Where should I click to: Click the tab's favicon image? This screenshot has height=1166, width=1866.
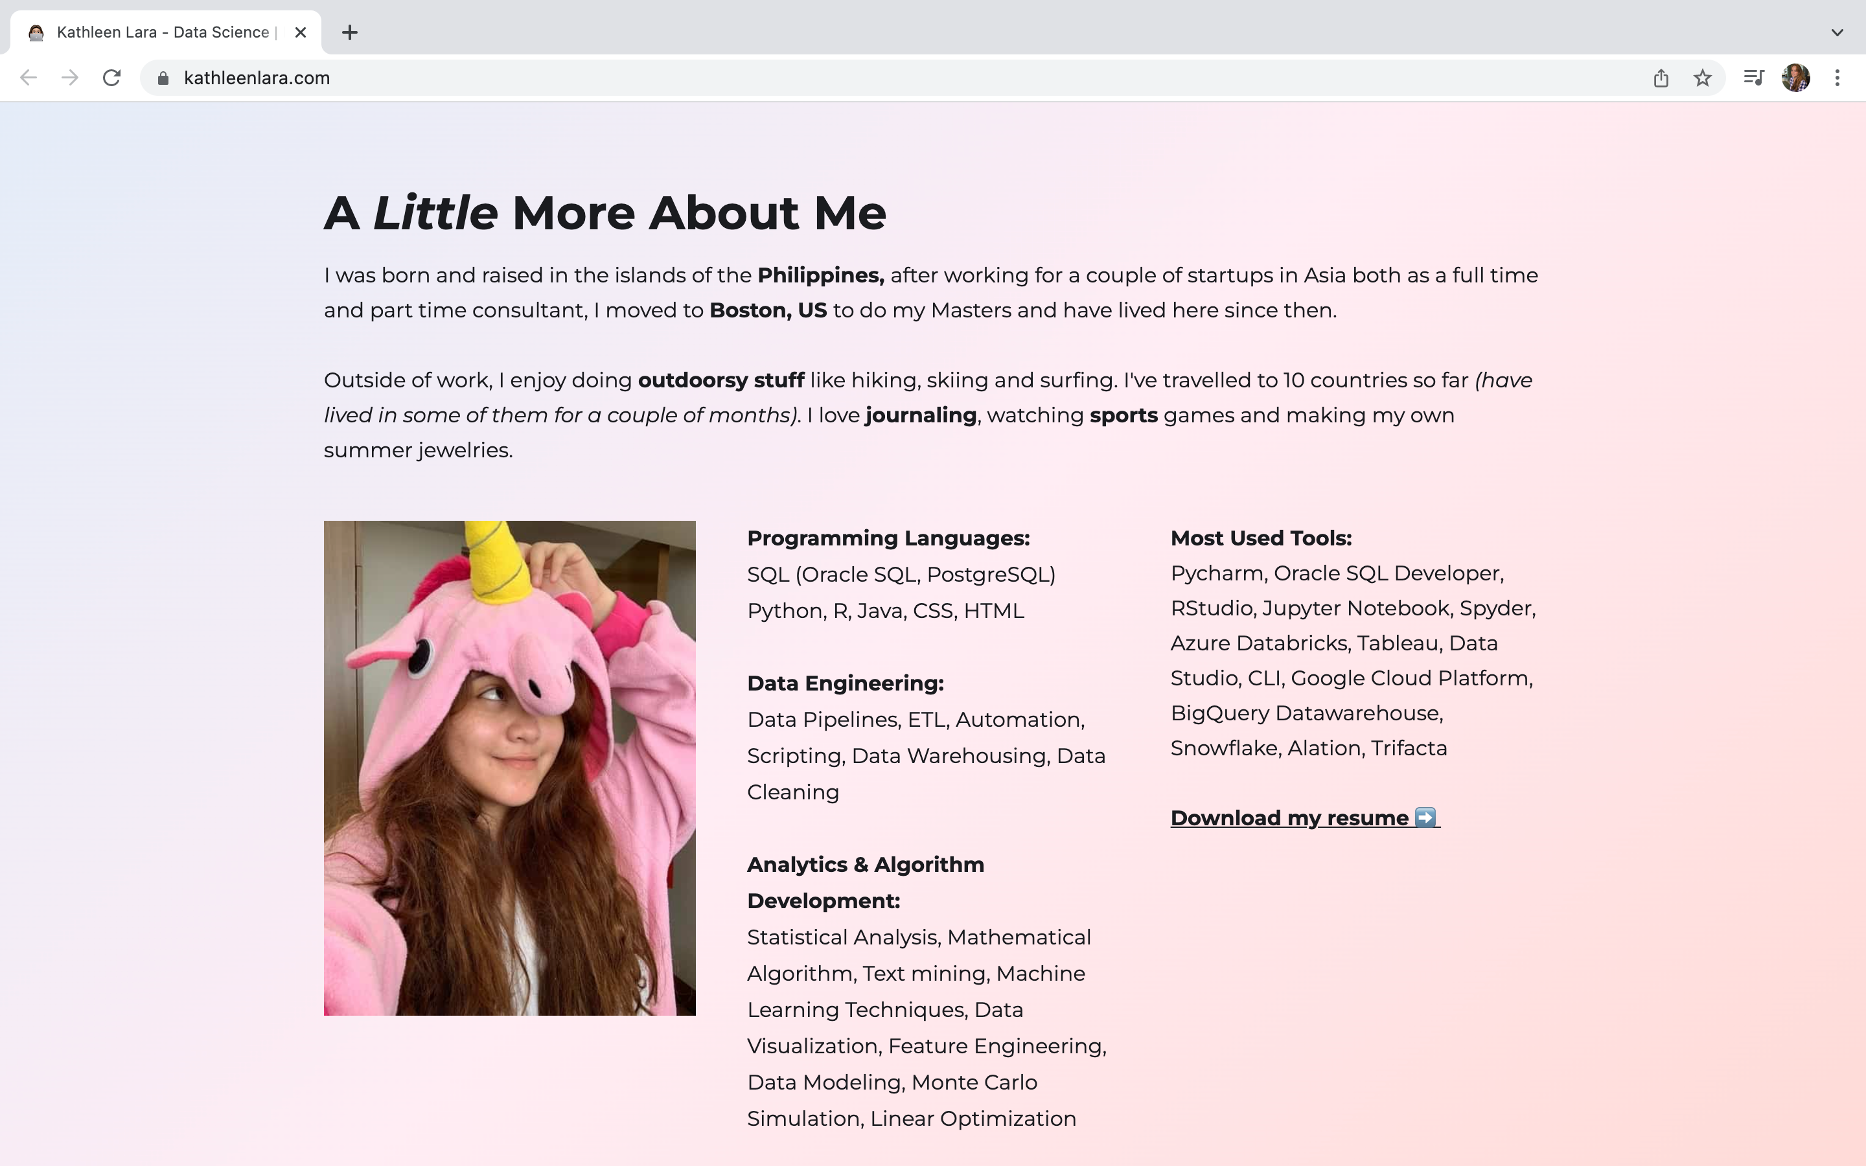tap(36, 32)
